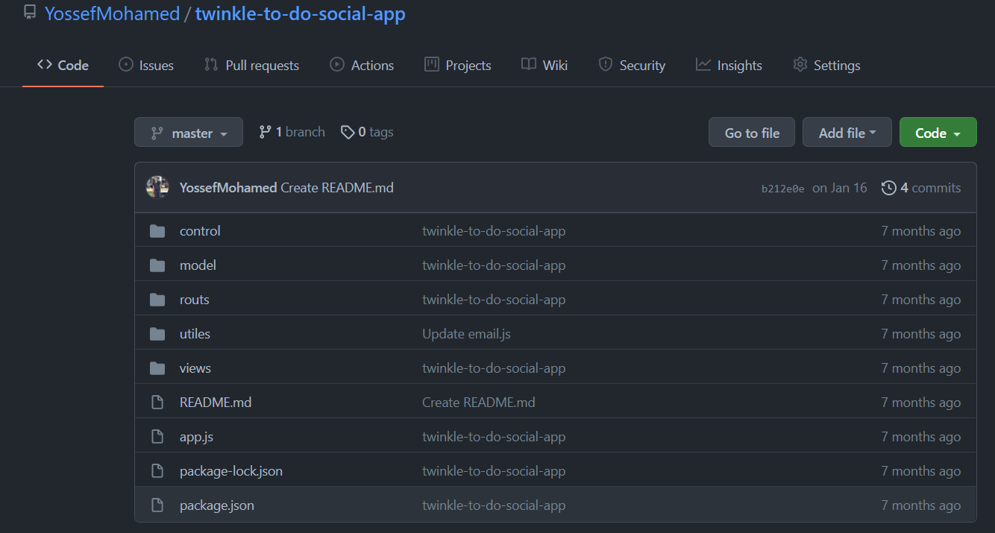995x533 pixels.
Task: Open commit b212e0e link
Action: [x=782, y=188]
